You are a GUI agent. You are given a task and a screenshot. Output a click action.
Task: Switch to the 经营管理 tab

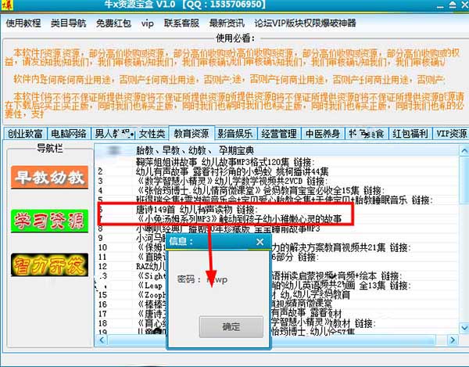(279, 134)
